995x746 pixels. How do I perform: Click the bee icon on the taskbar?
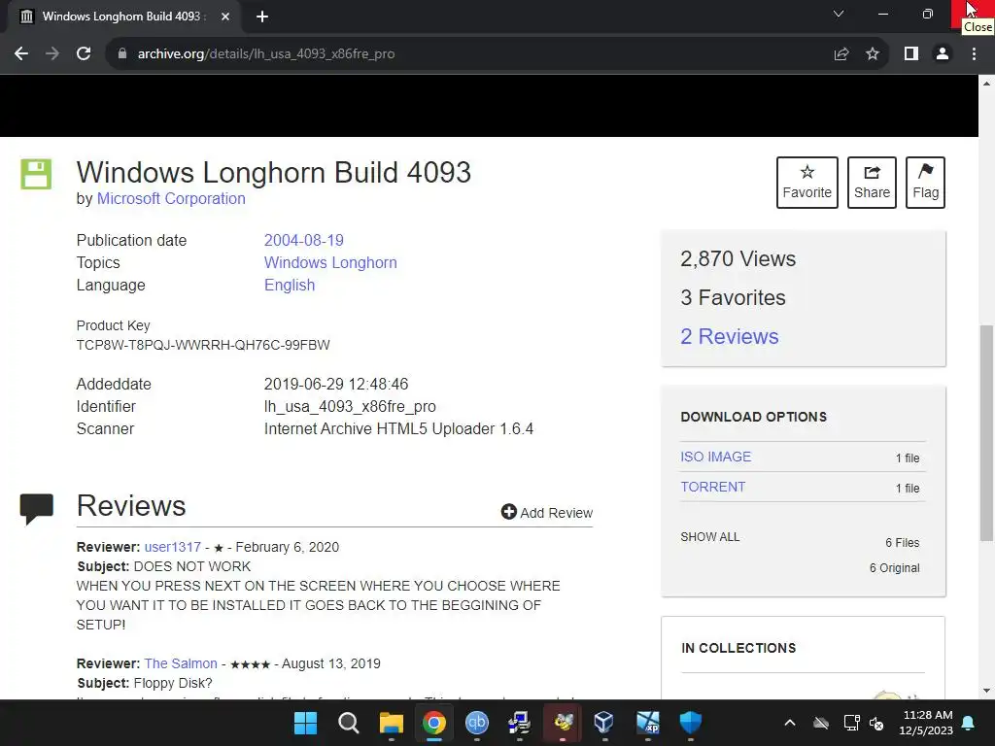click(x=563, y=723)
